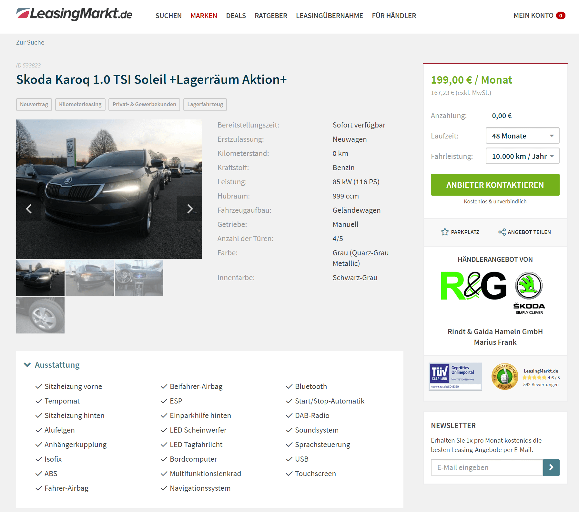Select the alloy wheel thumbnail

pyautogui.click(x=40, y=315)
